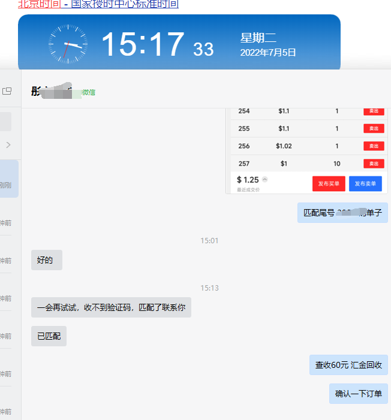Click the sidebar search box
The image size is (391, 420).
point(5,122)
